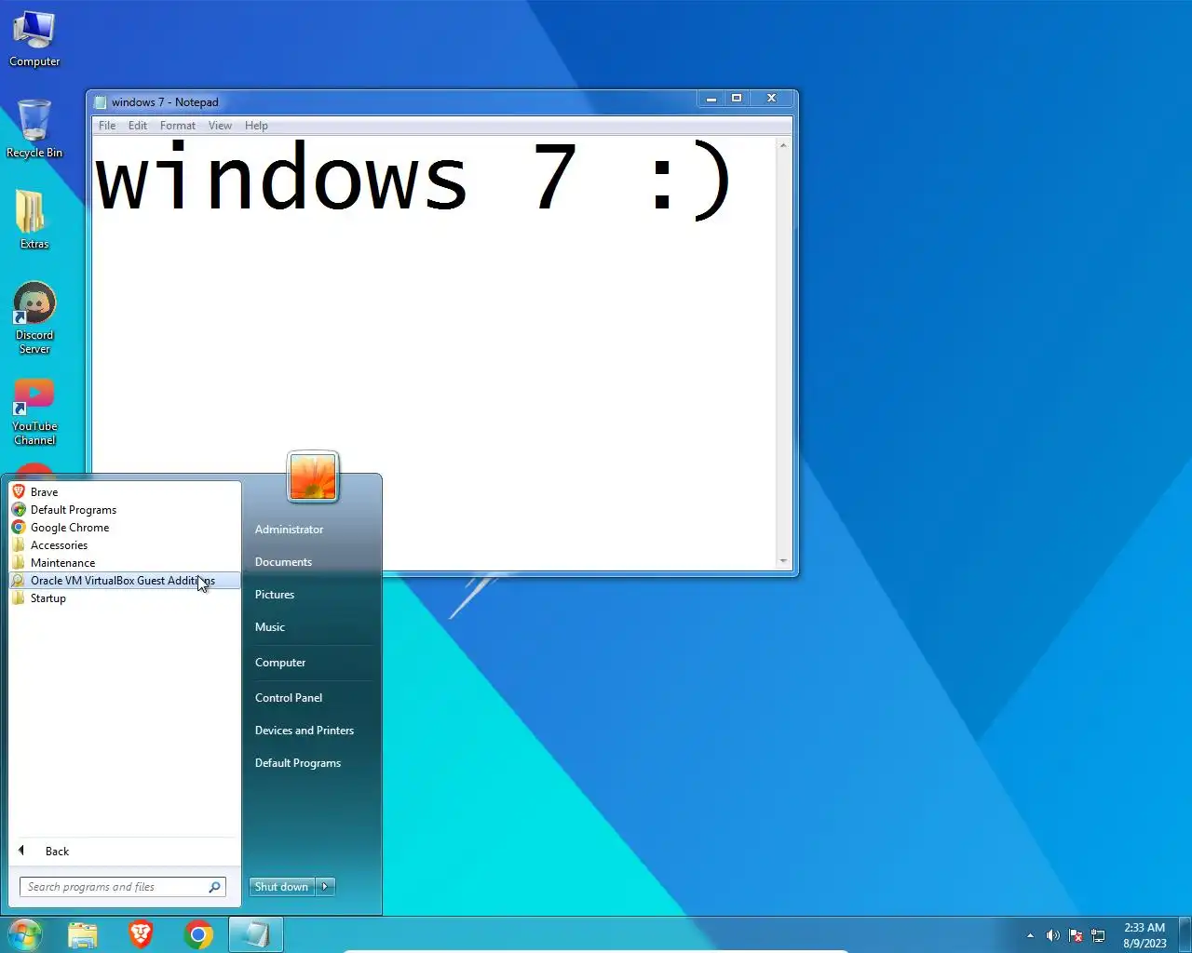The image size is (1192, 953).
Task: Open the Recycle Bin desktop icon
Action: click(x=34, y=128)
